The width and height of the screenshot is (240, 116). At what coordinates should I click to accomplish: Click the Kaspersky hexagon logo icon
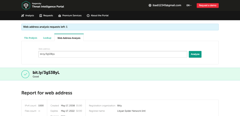click(26, 5)
